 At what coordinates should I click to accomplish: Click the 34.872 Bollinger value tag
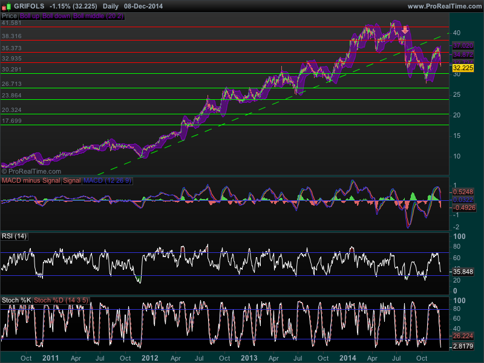click(463, 54)
